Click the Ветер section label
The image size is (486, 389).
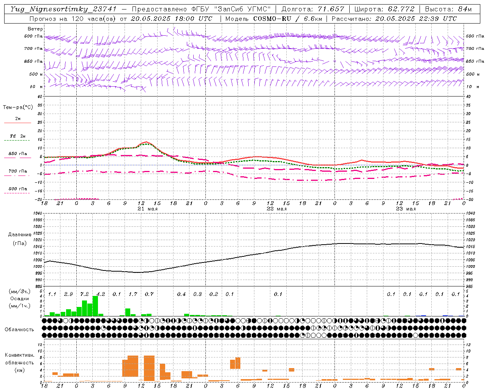(x=35, y=29)
